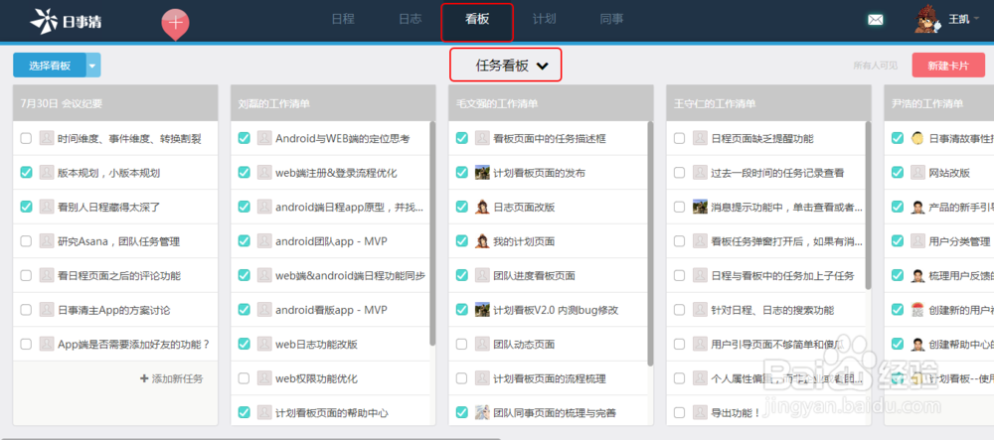Open the 任务看板 board dropdown

506,65
